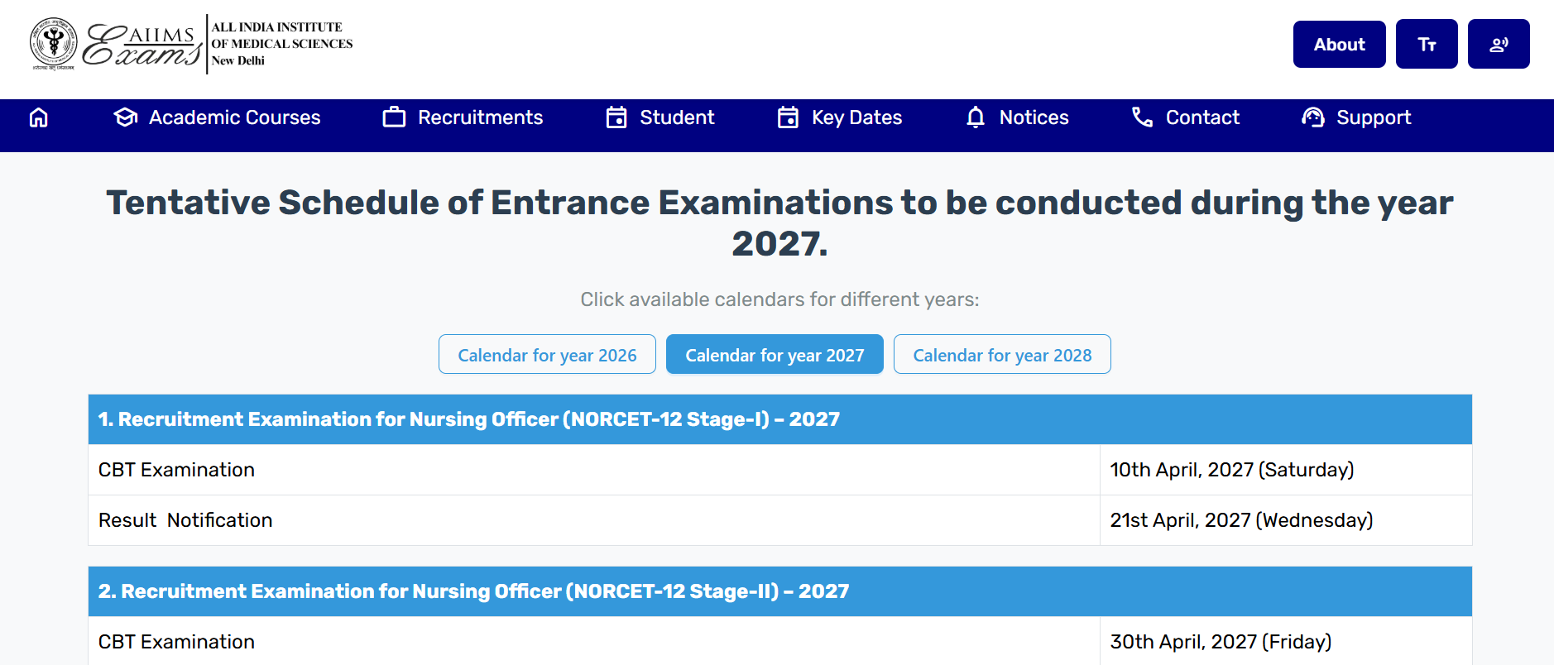This screenshot has width=1554, height=665.
Task: Click the 'Result Notification' row label
Action: pos(185,520)
